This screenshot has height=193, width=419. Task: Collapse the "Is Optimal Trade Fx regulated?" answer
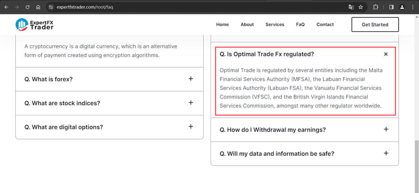pyautogui.click(x=386, y=54)
